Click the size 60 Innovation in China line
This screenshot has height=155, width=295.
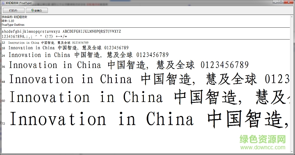[150, 97]
